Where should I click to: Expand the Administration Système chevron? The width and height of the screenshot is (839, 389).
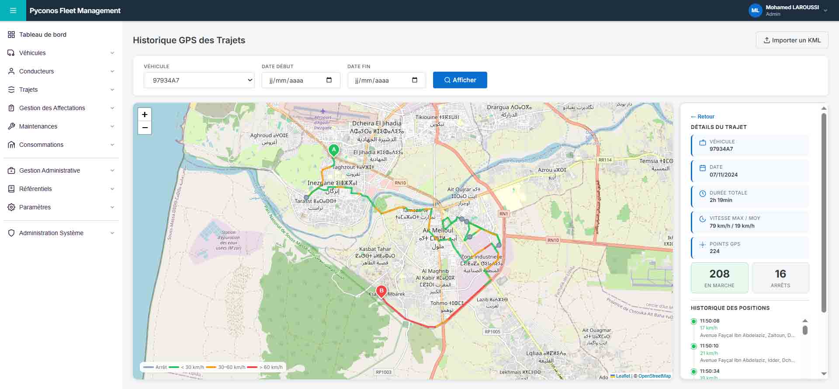(x=112, y=233)
